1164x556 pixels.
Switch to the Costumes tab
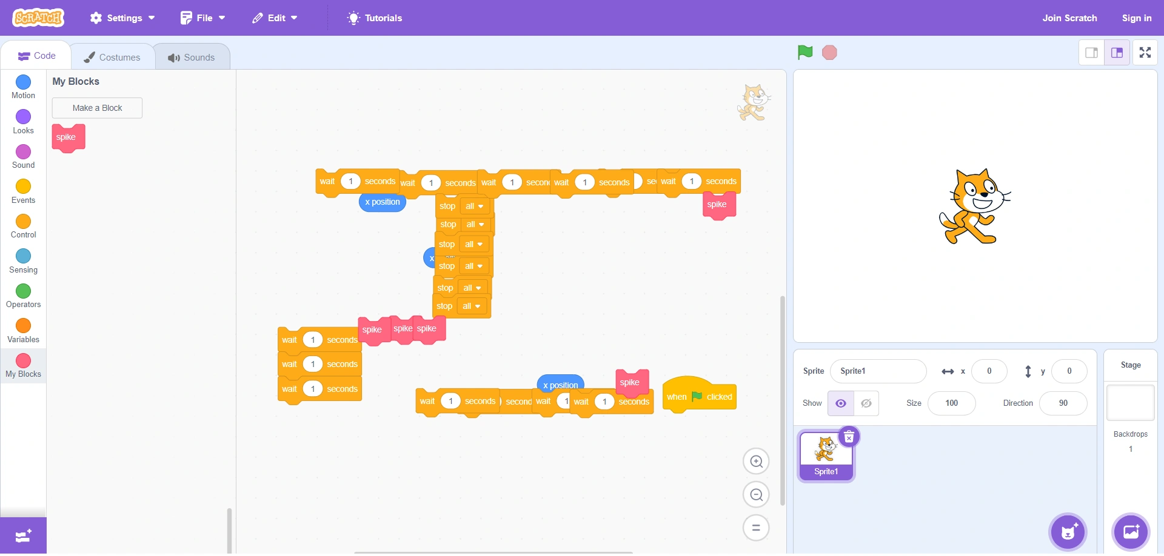pos(112,56)
